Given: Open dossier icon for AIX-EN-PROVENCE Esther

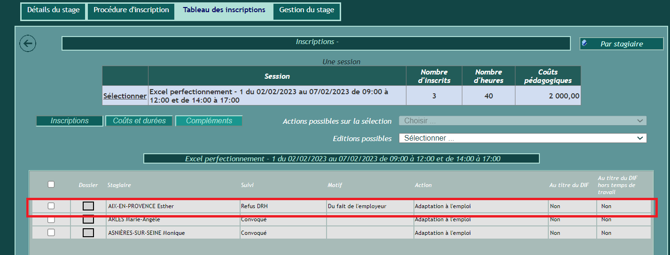Looking at the screenshot, I should click(88, 206).
